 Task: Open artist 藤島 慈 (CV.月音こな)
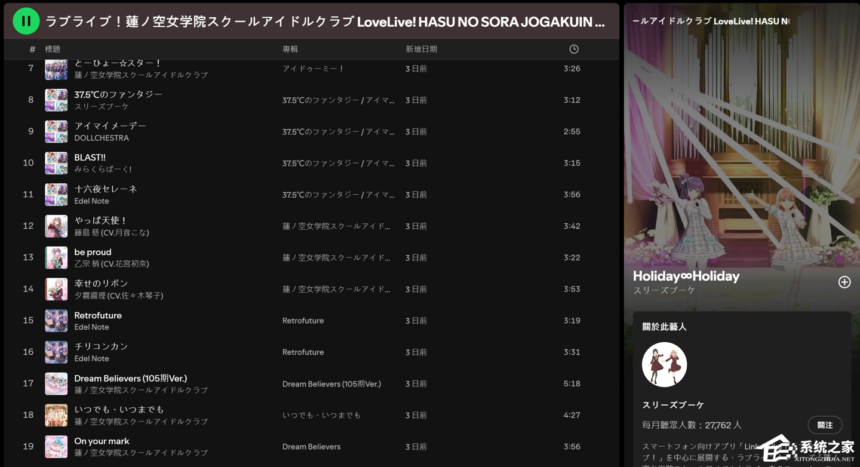pyautogui.click(x=112, y=233)
